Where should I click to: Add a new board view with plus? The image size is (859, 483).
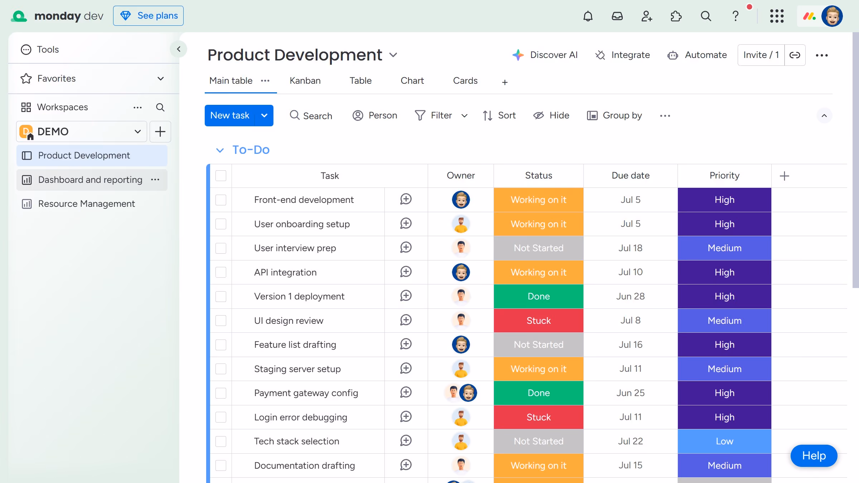click(505, 83)
